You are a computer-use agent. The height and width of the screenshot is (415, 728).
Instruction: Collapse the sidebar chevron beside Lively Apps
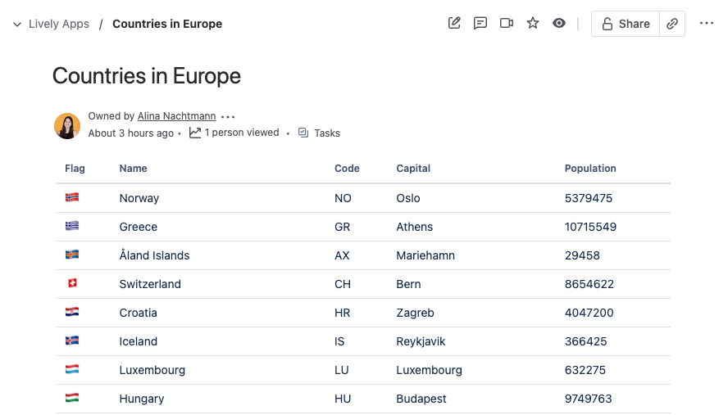tap(17, 25)
